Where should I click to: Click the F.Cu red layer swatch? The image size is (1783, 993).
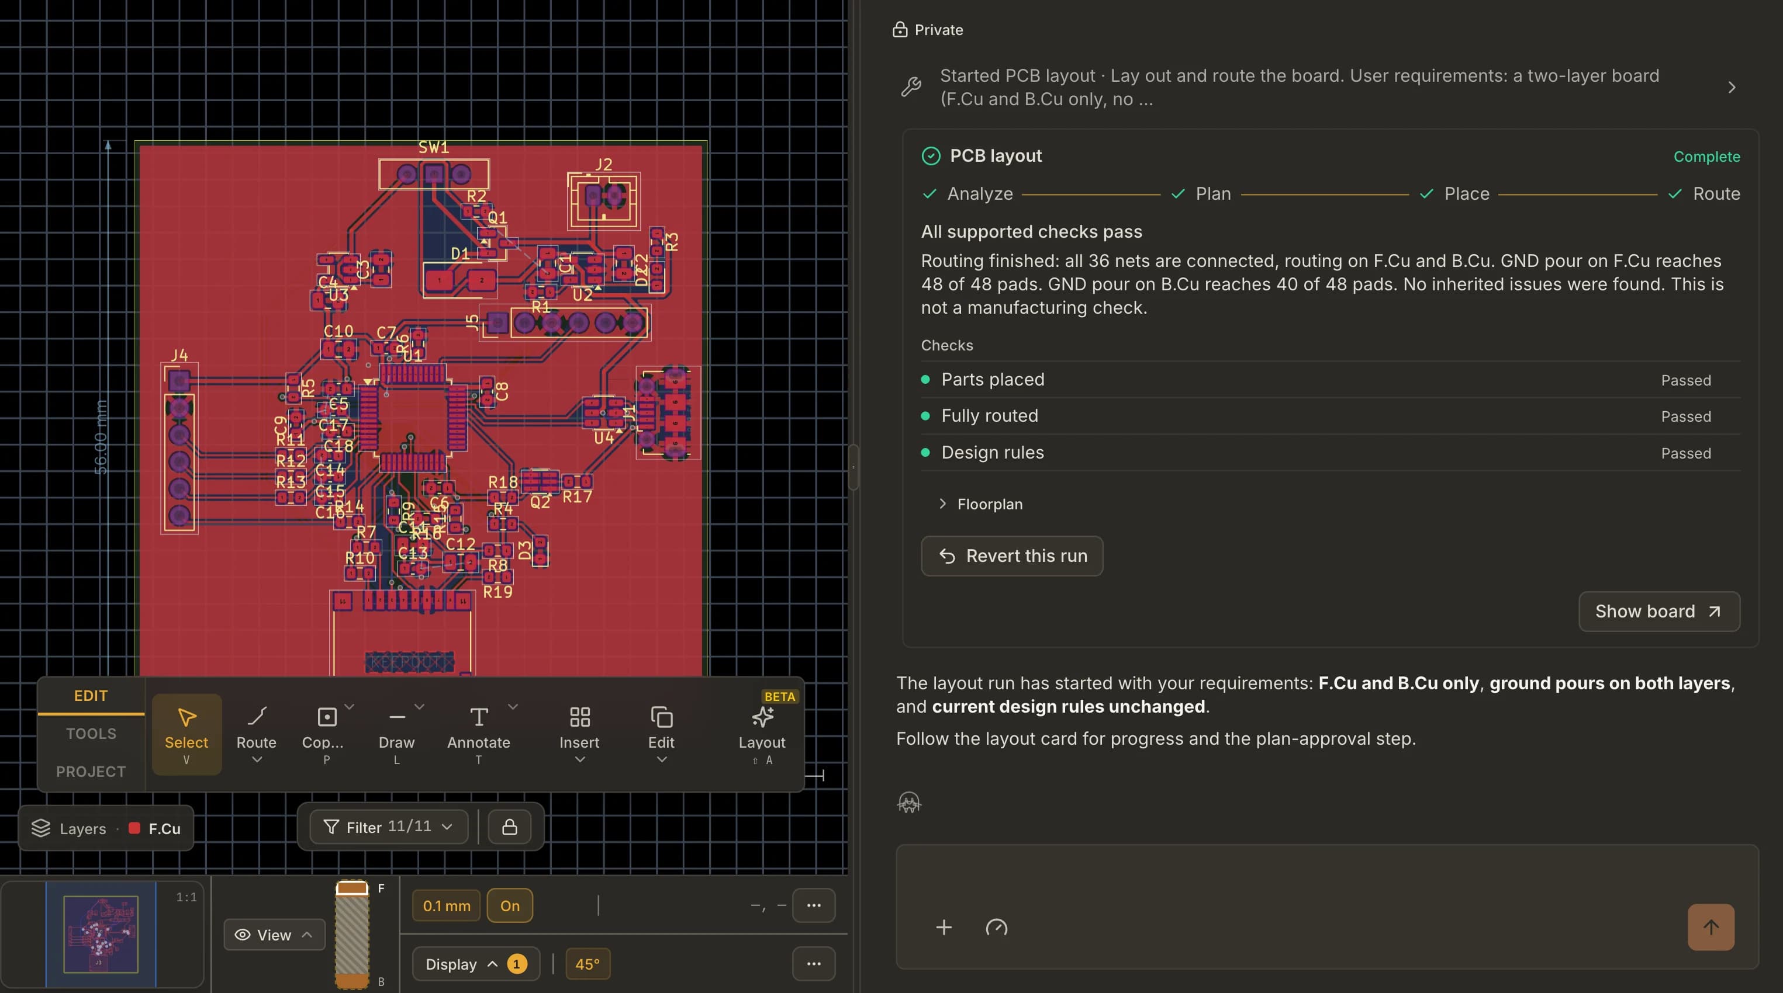coord(134,828)
